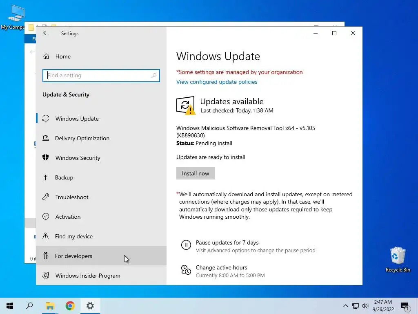This screenshot has width=418, height=314.
Task: Choose Pause updates for 7 days
Action: pos(227,243)
